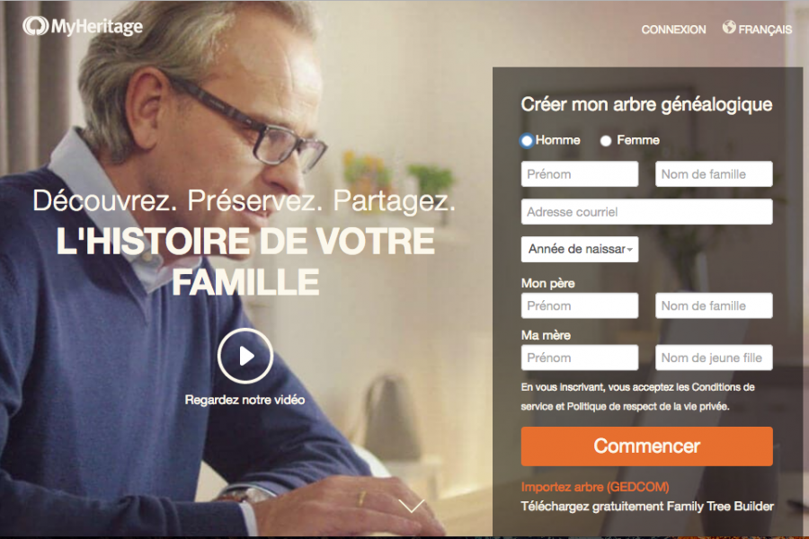
Task: Click the Prénom field under Mon père
Action: pyautogui.click(x=580, y=305)
